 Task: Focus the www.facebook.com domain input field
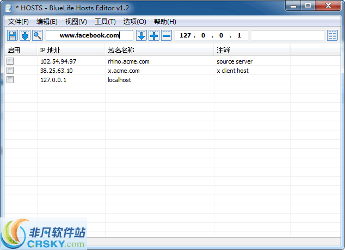tap(89, 35)
